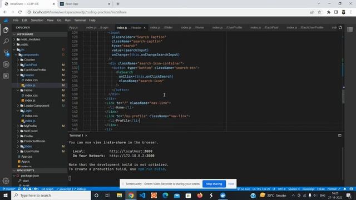Bookmark this page with the star icon
This screenshot has width=356, height=200.
coord(319,12)
